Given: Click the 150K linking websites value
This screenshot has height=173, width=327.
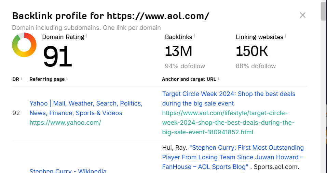Looking at the screenshot, I should click(x=252, y=51).
